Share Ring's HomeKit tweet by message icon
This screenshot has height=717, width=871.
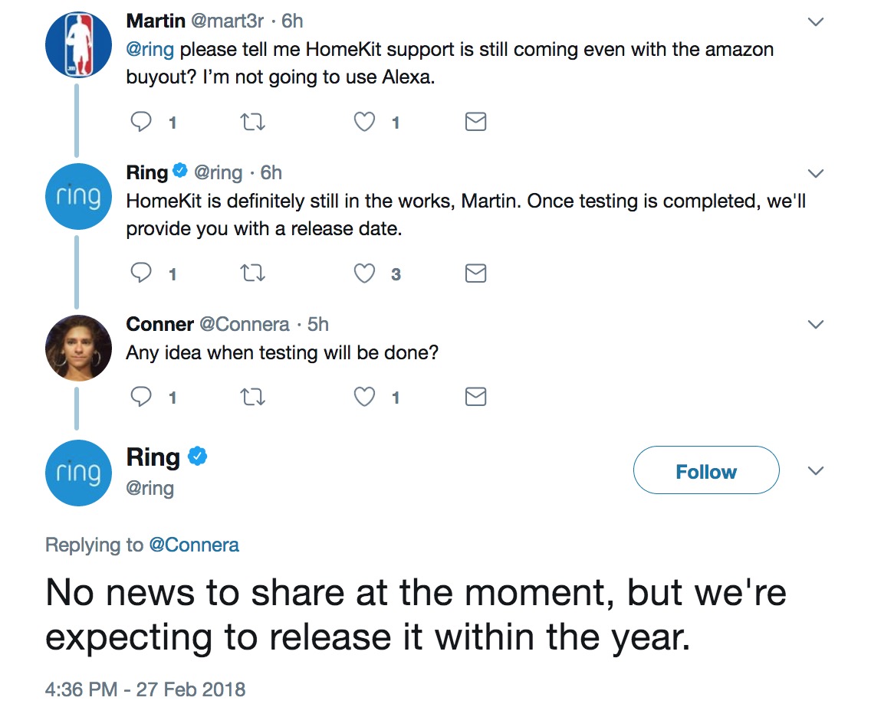click(475, 273)
